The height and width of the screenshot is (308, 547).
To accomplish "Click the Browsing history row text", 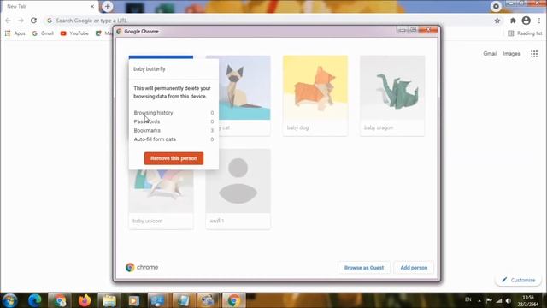I will pos(154,113).
